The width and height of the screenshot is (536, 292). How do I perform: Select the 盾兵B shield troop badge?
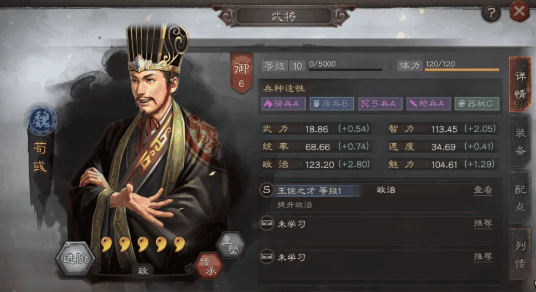(x=332, y=104)
